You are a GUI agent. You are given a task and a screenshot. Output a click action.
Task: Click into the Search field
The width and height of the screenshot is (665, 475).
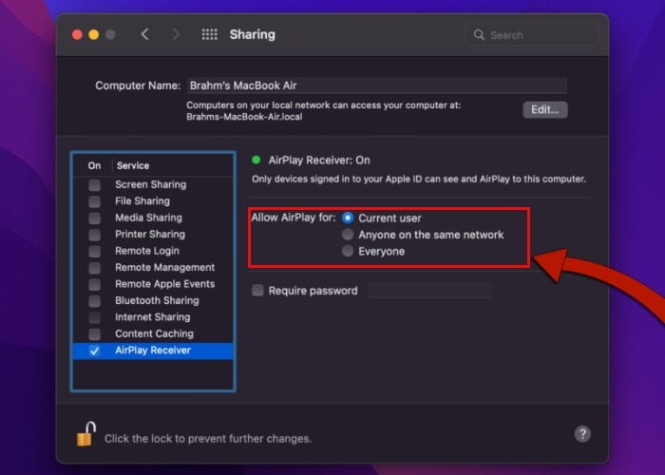pyautogui.click(x=532, y=35)
